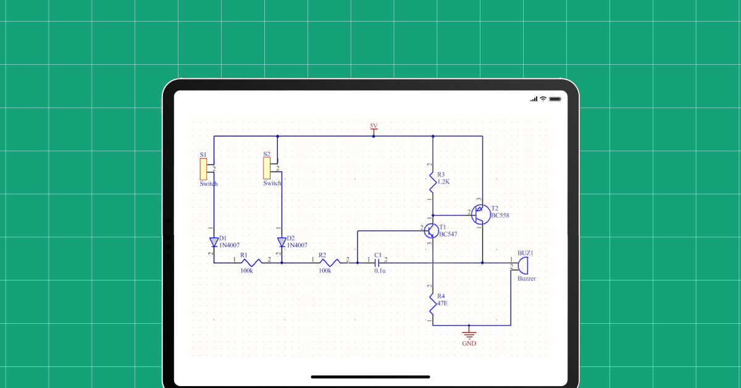The height and width of the screenshot is (388, 741).
Task: Select resistor R1 100k symbol
Action: (251, 262)
